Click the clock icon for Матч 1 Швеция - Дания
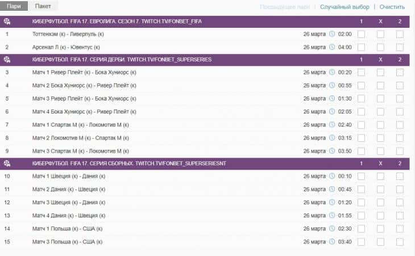Image resolution: width=415 pixels, height=256 pixels. coord(332,176)
